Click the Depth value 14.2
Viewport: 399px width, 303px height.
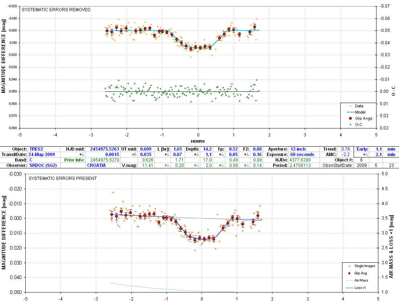[x=207, y=149]
